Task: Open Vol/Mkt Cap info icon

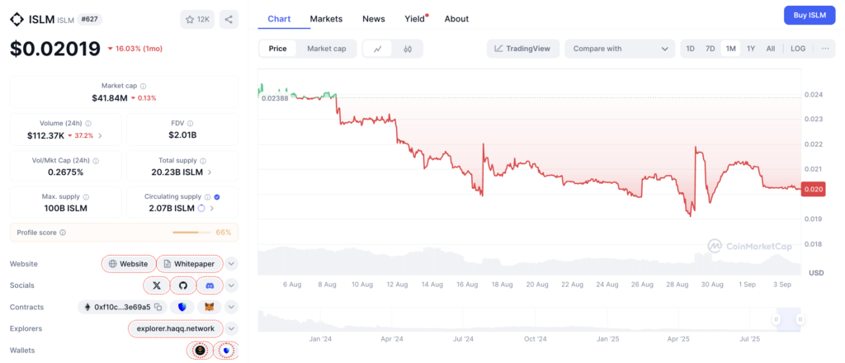Action: [x=96, y=161]
